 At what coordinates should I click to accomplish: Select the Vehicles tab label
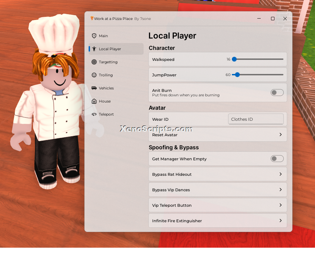click(106, 88)
